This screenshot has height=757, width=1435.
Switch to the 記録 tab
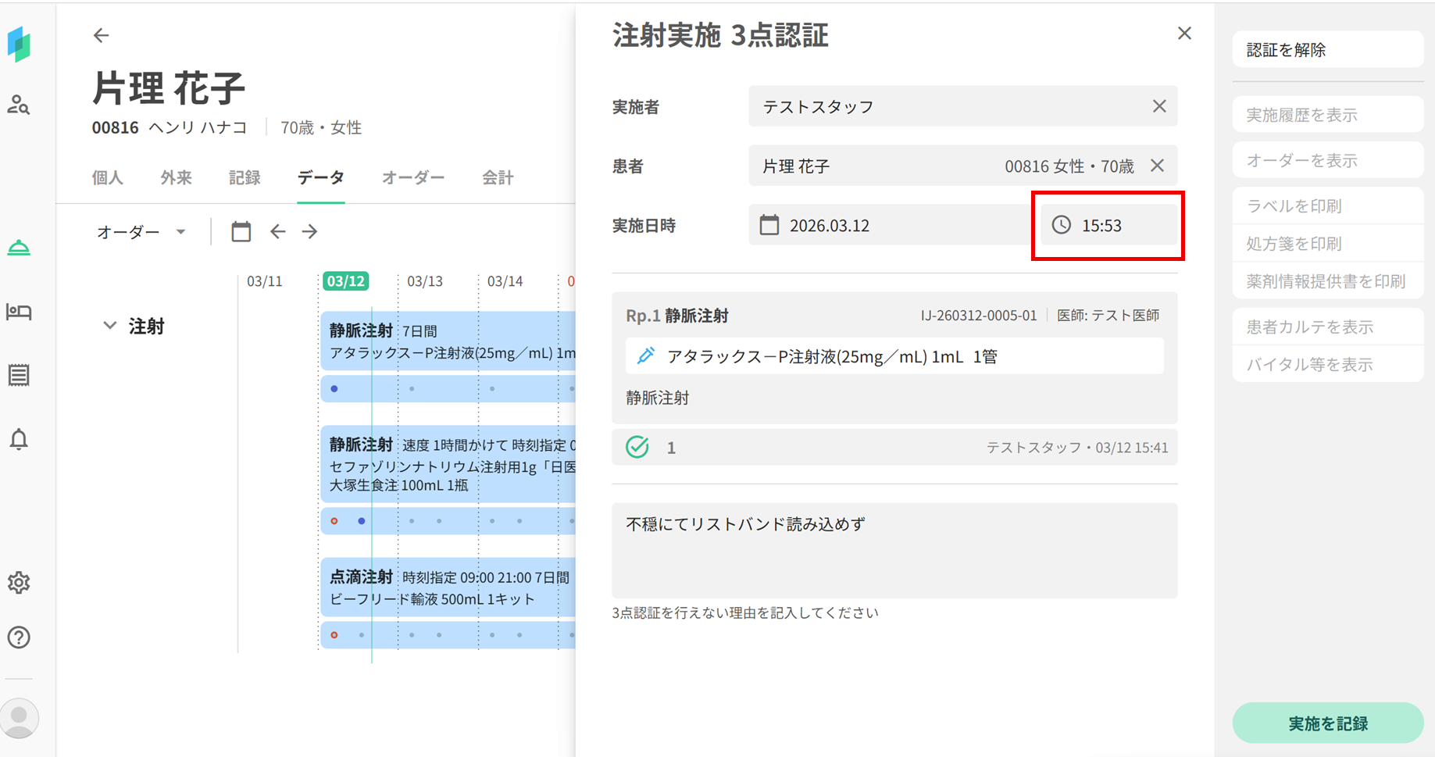click(x=245, y=178)
